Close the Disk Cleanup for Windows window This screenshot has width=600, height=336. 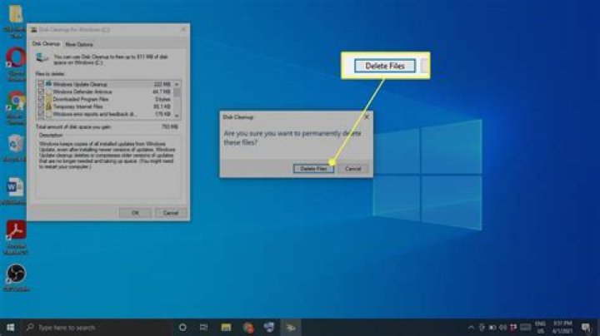(x=183, y=29)
